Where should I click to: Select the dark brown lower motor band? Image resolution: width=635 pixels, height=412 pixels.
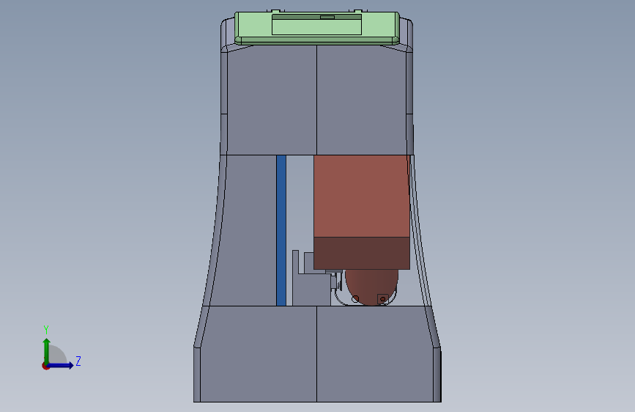click(362, 253)
